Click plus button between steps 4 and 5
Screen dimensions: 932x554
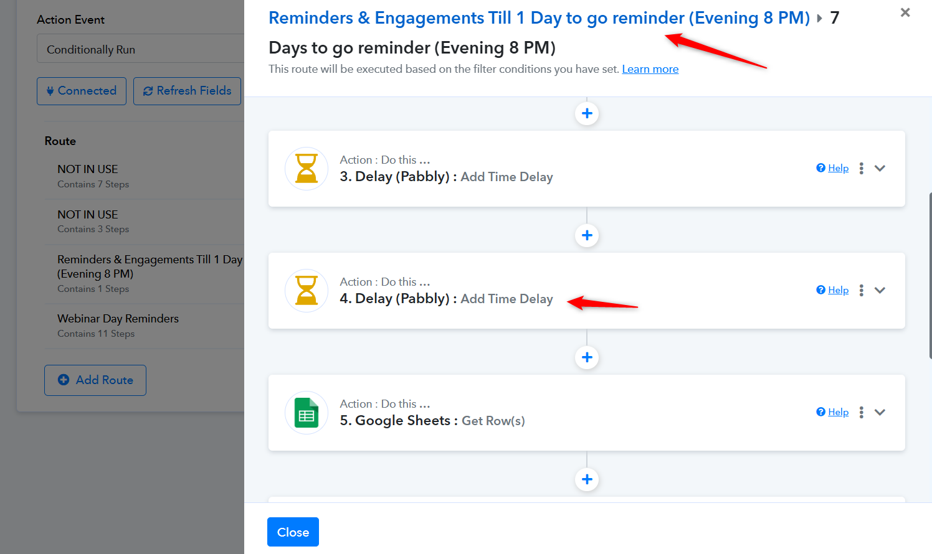[x=587, y=357]
